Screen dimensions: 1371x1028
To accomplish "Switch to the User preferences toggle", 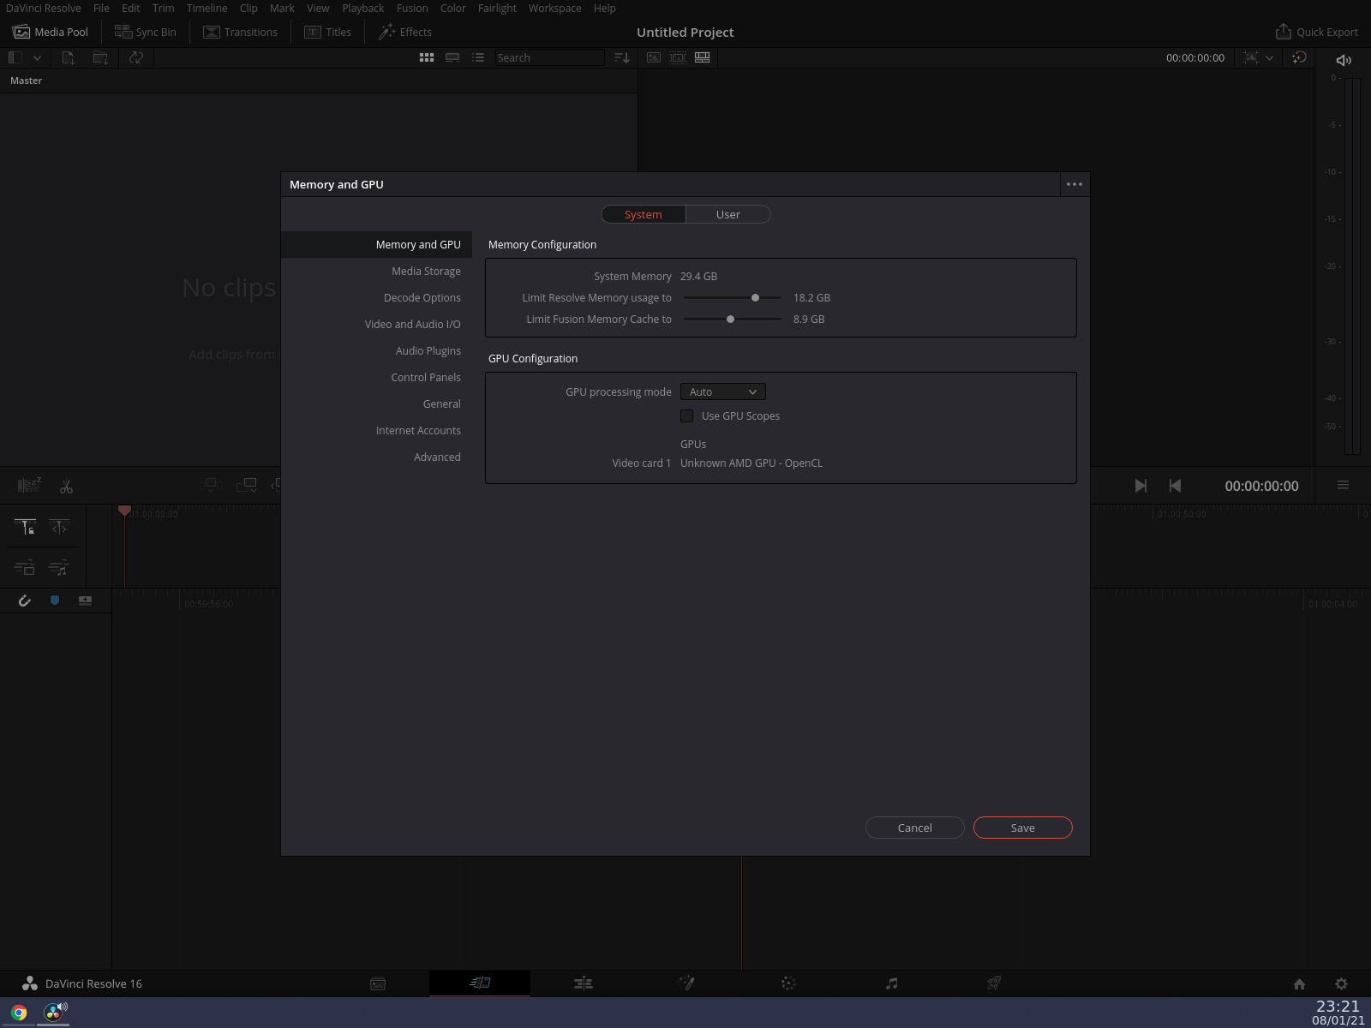I will pyautogui.click(x=727, y=215).
